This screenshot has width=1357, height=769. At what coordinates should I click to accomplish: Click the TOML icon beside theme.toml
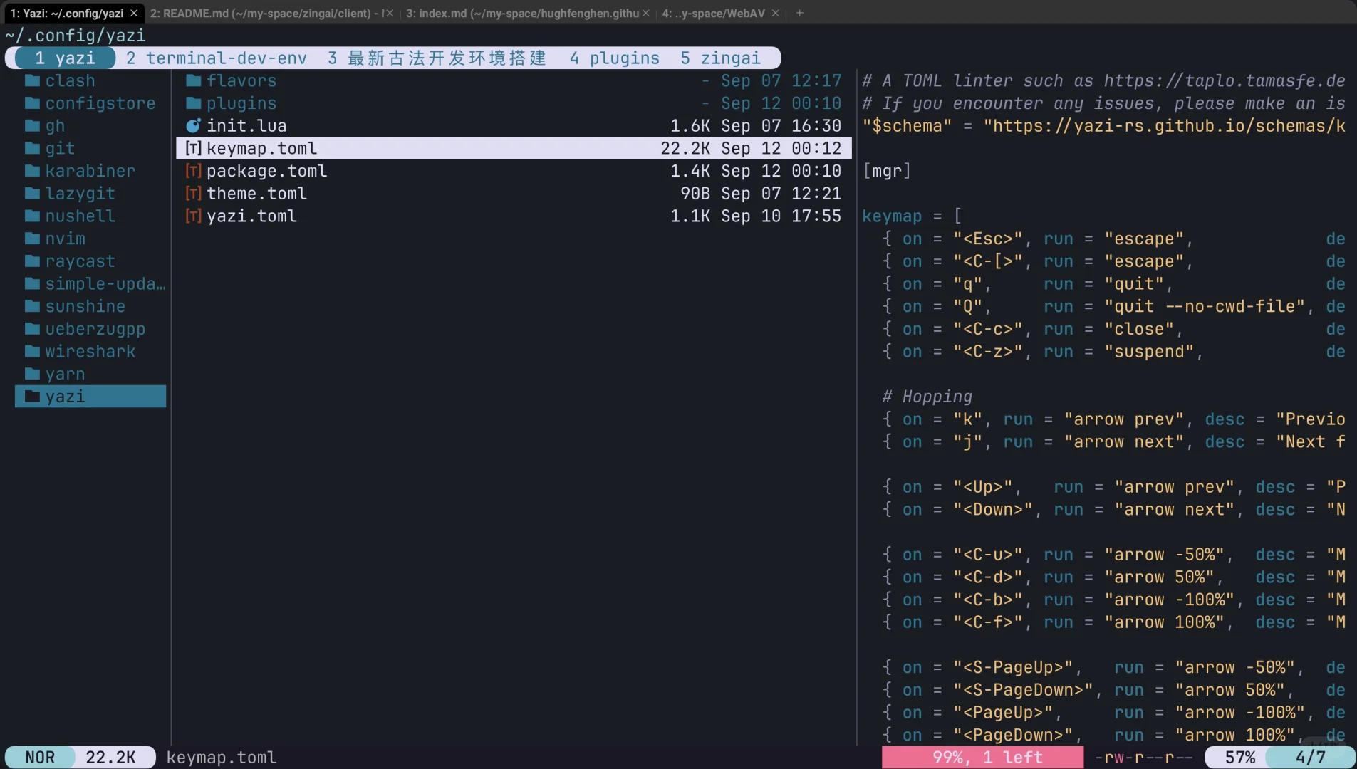(x=193, y=194)
